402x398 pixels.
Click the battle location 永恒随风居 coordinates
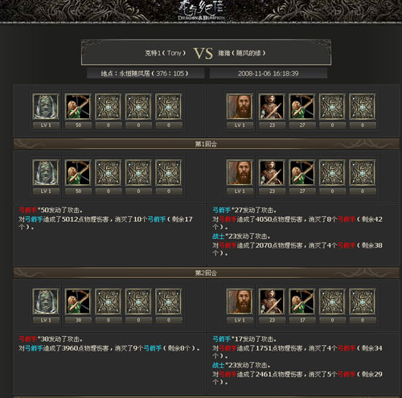click(x=145, y=73)
